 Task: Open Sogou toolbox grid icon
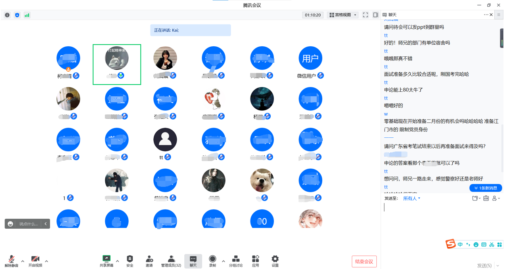click(x=499, y=244)
